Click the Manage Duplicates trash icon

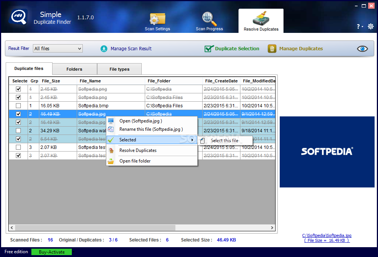(272, 49)
